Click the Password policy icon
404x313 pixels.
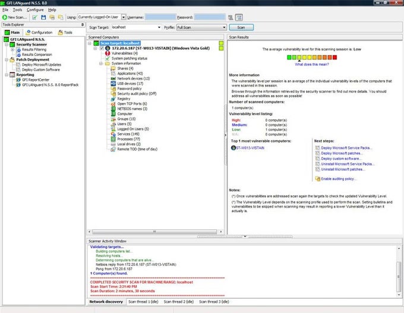(x=113, y=88)
